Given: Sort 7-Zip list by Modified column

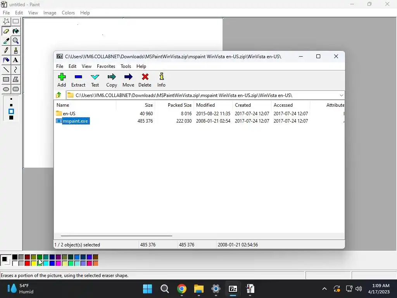Looking at the screenshot, I should [x=213, y=105].
